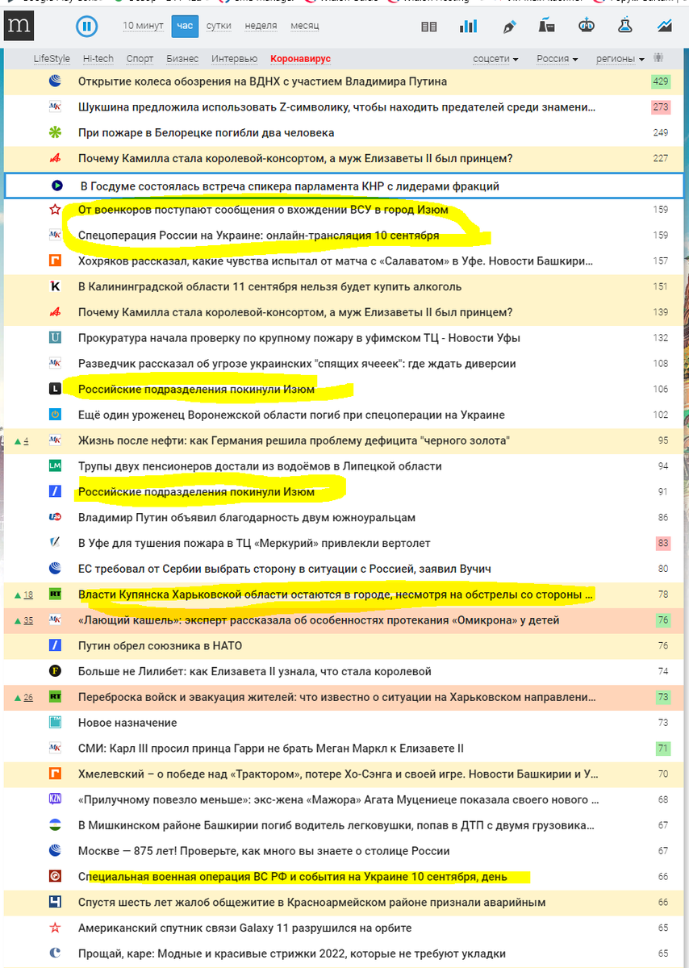The image size is (689, 968).
Task: Click source icon next to ВДНХ wheel headline
Action: [55, 81]
